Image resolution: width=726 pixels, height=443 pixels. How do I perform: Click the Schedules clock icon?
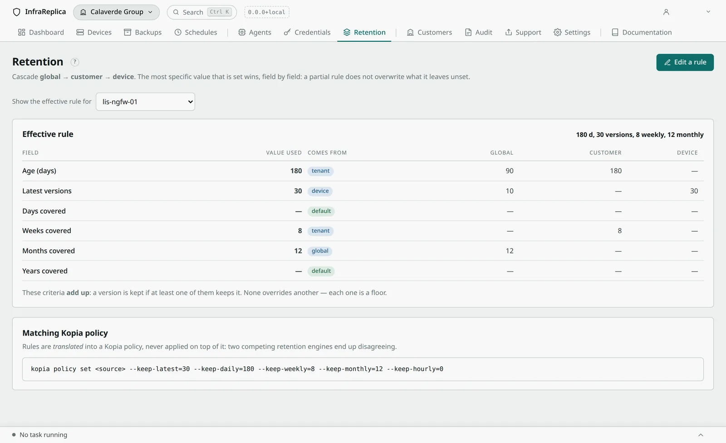(178, 32)
